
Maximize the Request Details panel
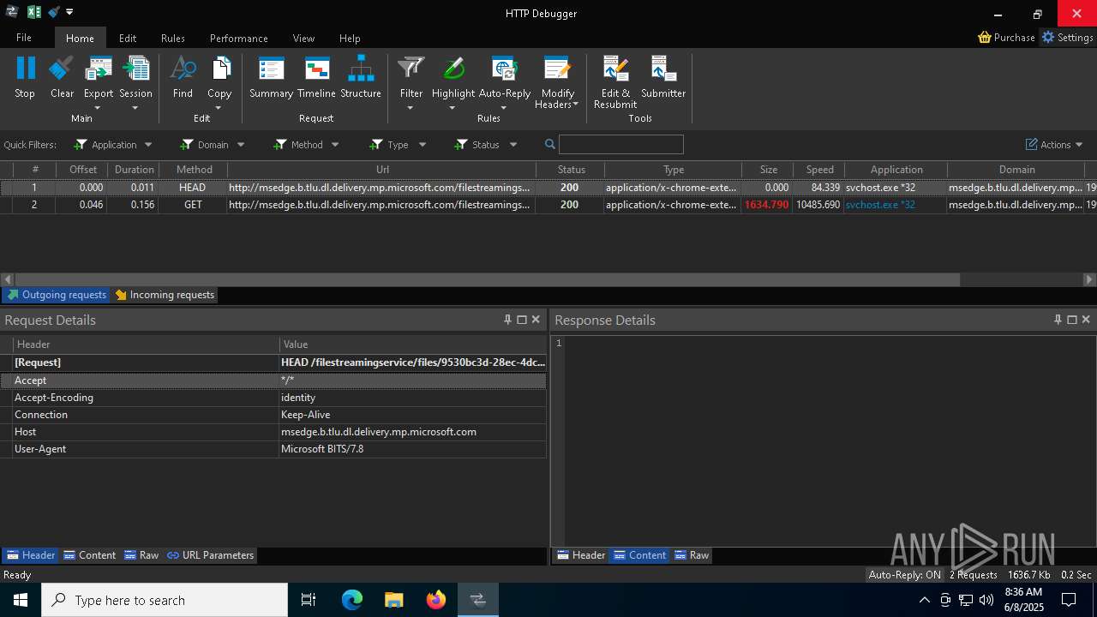(522, 320)
